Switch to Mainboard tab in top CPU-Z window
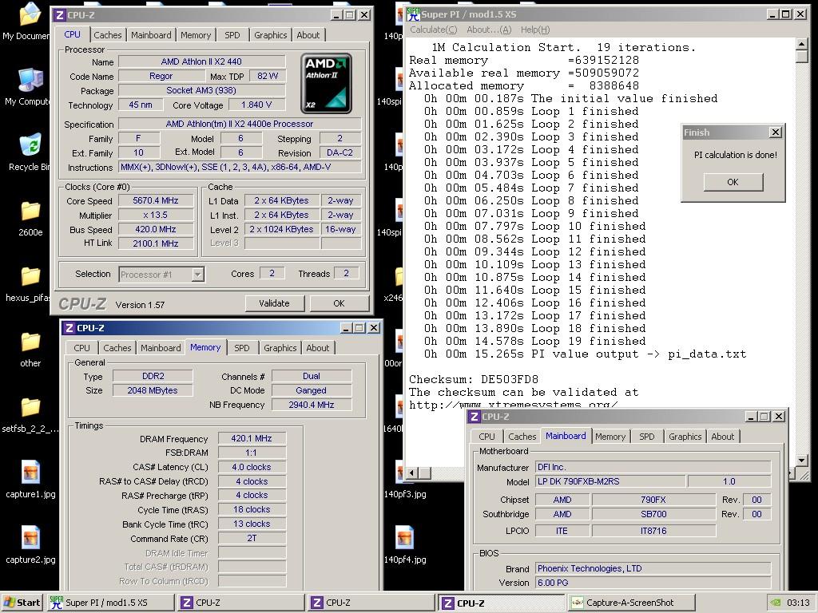Screen dimensions: 818x613 click(x=151, y=35)
